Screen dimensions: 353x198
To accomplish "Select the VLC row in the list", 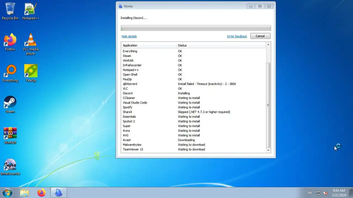I will tap(193, 89).
